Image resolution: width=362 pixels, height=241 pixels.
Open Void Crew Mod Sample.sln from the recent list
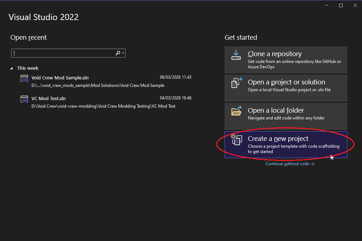(60, 78)
